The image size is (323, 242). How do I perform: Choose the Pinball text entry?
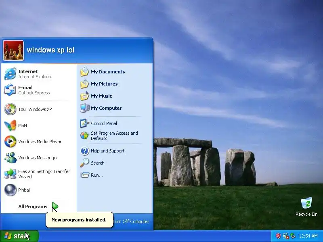point(24,190)
